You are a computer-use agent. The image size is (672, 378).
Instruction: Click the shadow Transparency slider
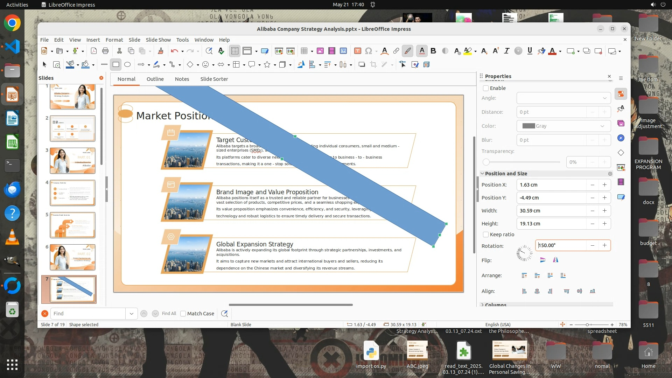pos(521,162)
